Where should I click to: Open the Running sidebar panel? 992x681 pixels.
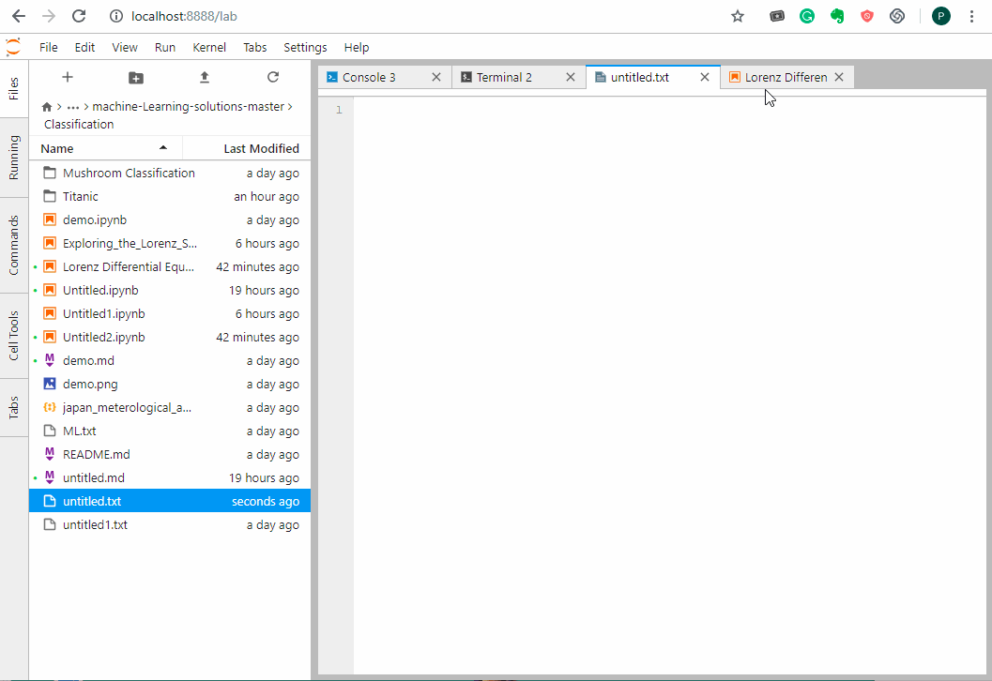(14, 158)
